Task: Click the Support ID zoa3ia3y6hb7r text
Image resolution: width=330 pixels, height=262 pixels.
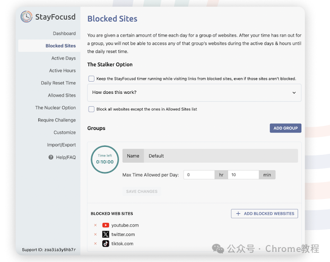Action: coord(49,250)
